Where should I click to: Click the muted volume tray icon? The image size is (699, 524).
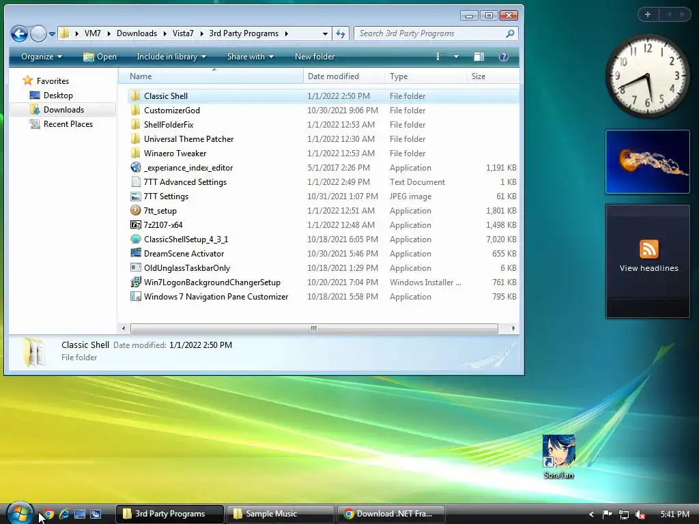click(640, 514)
